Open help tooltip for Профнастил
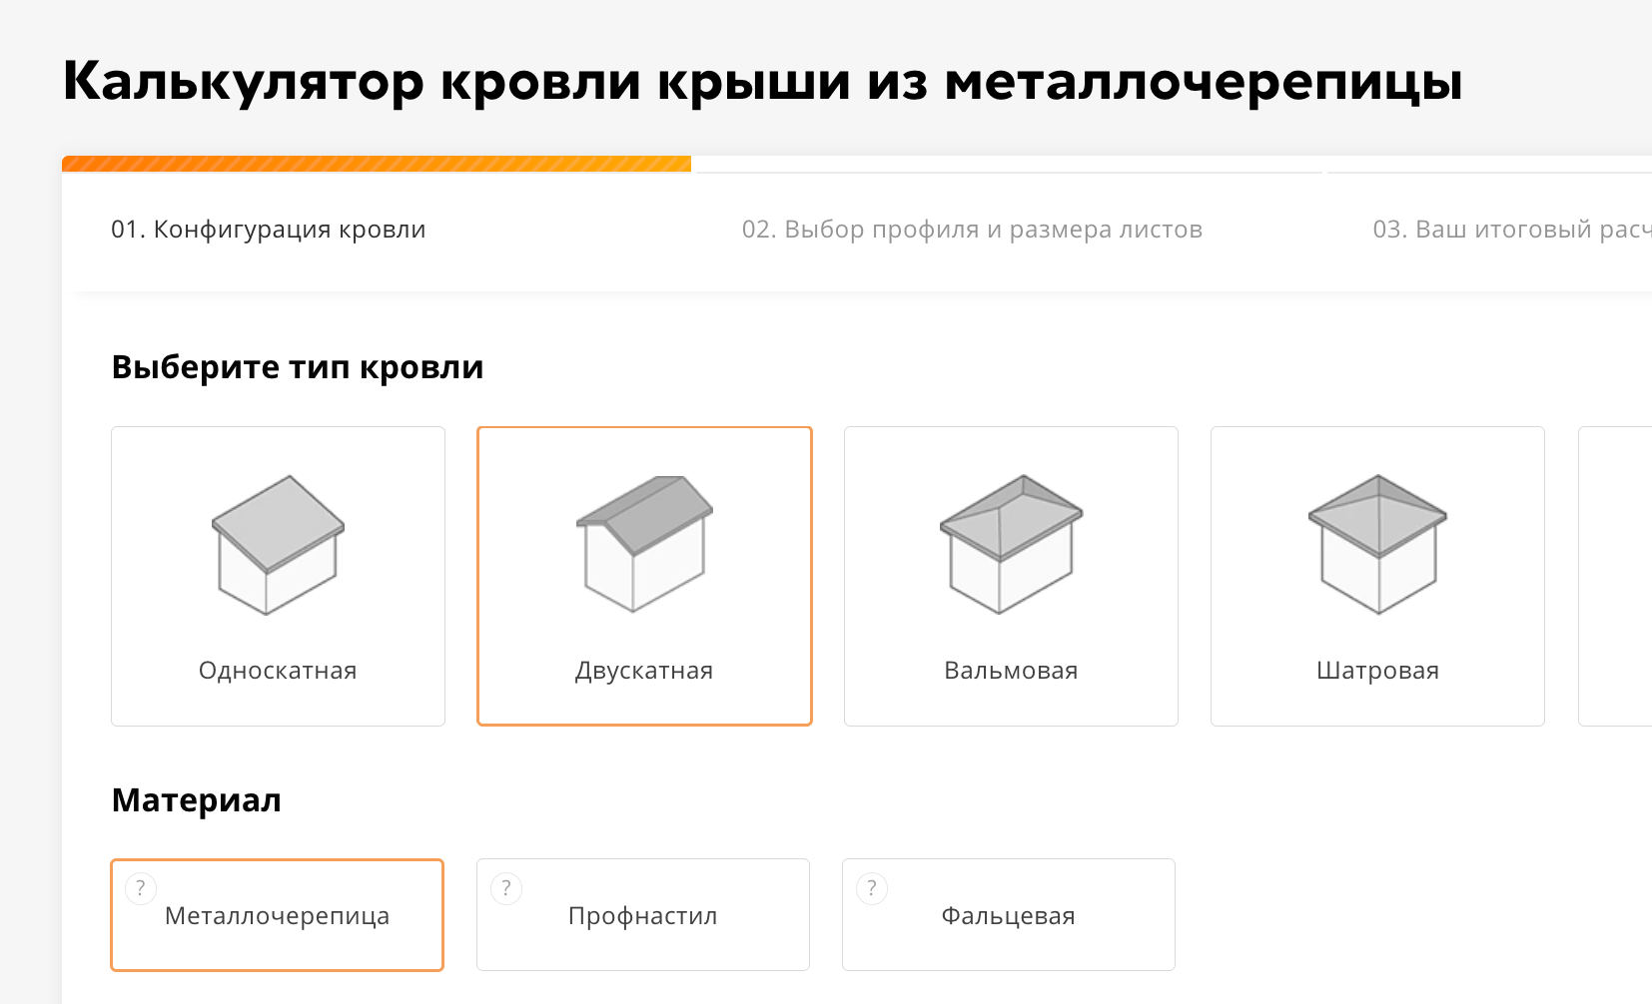This screenshot has width=1652, height=1004. point(506,888)
